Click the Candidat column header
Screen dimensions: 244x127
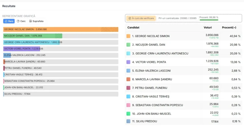coord(133,27)
